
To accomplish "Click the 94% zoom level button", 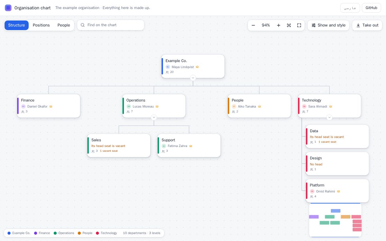I will click(266, 25).
